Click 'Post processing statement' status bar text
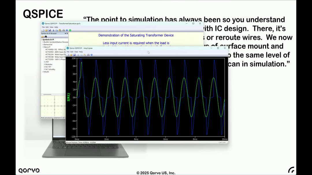This screenshot has height=175, width=312. tap(53, 118)
